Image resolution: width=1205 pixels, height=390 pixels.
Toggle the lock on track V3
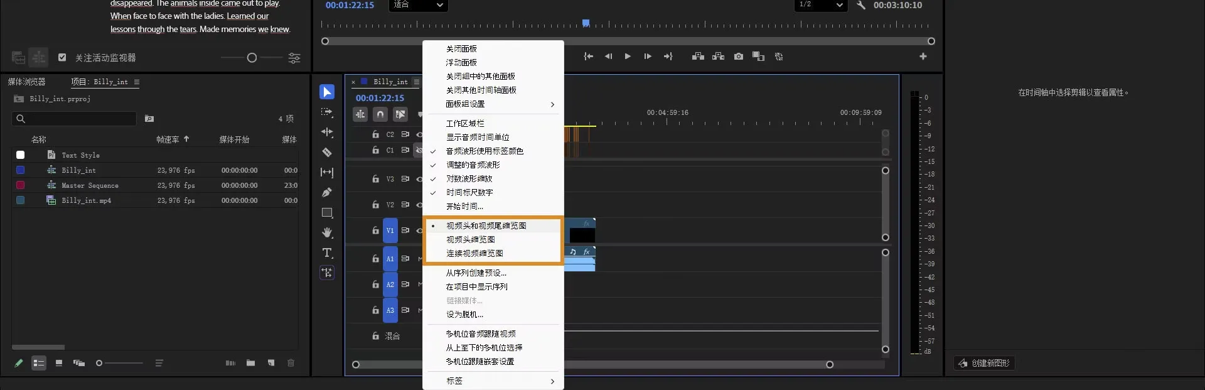pyautogui.click(x=375, y=179)
